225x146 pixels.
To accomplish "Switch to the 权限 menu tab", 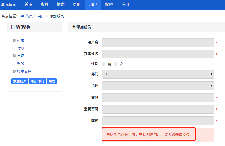I will pos(109,5).
